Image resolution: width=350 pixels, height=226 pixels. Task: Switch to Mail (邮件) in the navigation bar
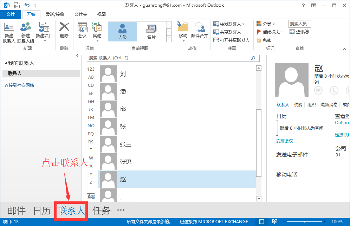[17, 211]
